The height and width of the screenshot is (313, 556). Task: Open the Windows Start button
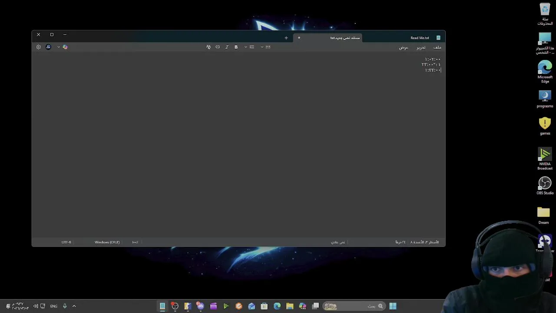pyautogui.click(x=393, y=306)
